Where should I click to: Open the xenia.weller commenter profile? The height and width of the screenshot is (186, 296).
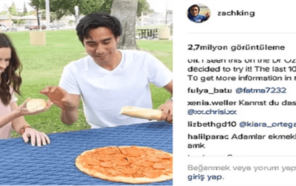coord(212,103)
